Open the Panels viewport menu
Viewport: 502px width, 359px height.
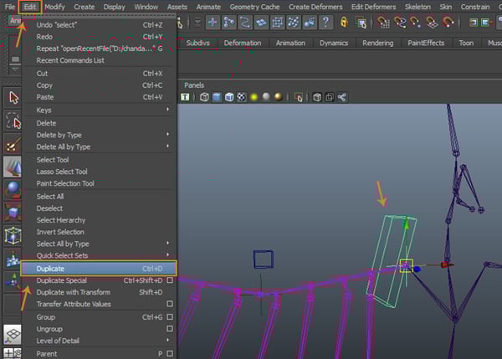(x=194, y=85)
